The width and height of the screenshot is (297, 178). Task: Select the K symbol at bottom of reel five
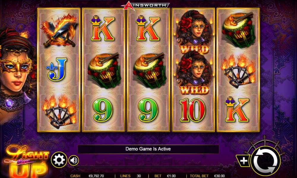pyautogui.click(x=237, y=109)
